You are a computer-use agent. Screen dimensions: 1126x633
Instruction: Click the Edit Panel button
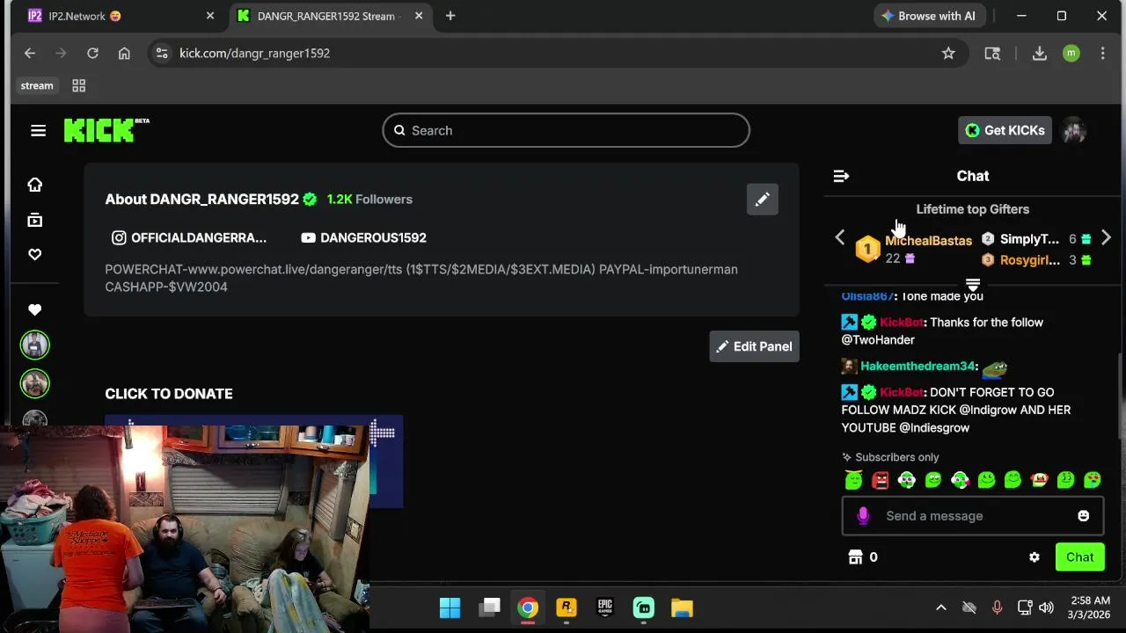(x=754, y=346)
